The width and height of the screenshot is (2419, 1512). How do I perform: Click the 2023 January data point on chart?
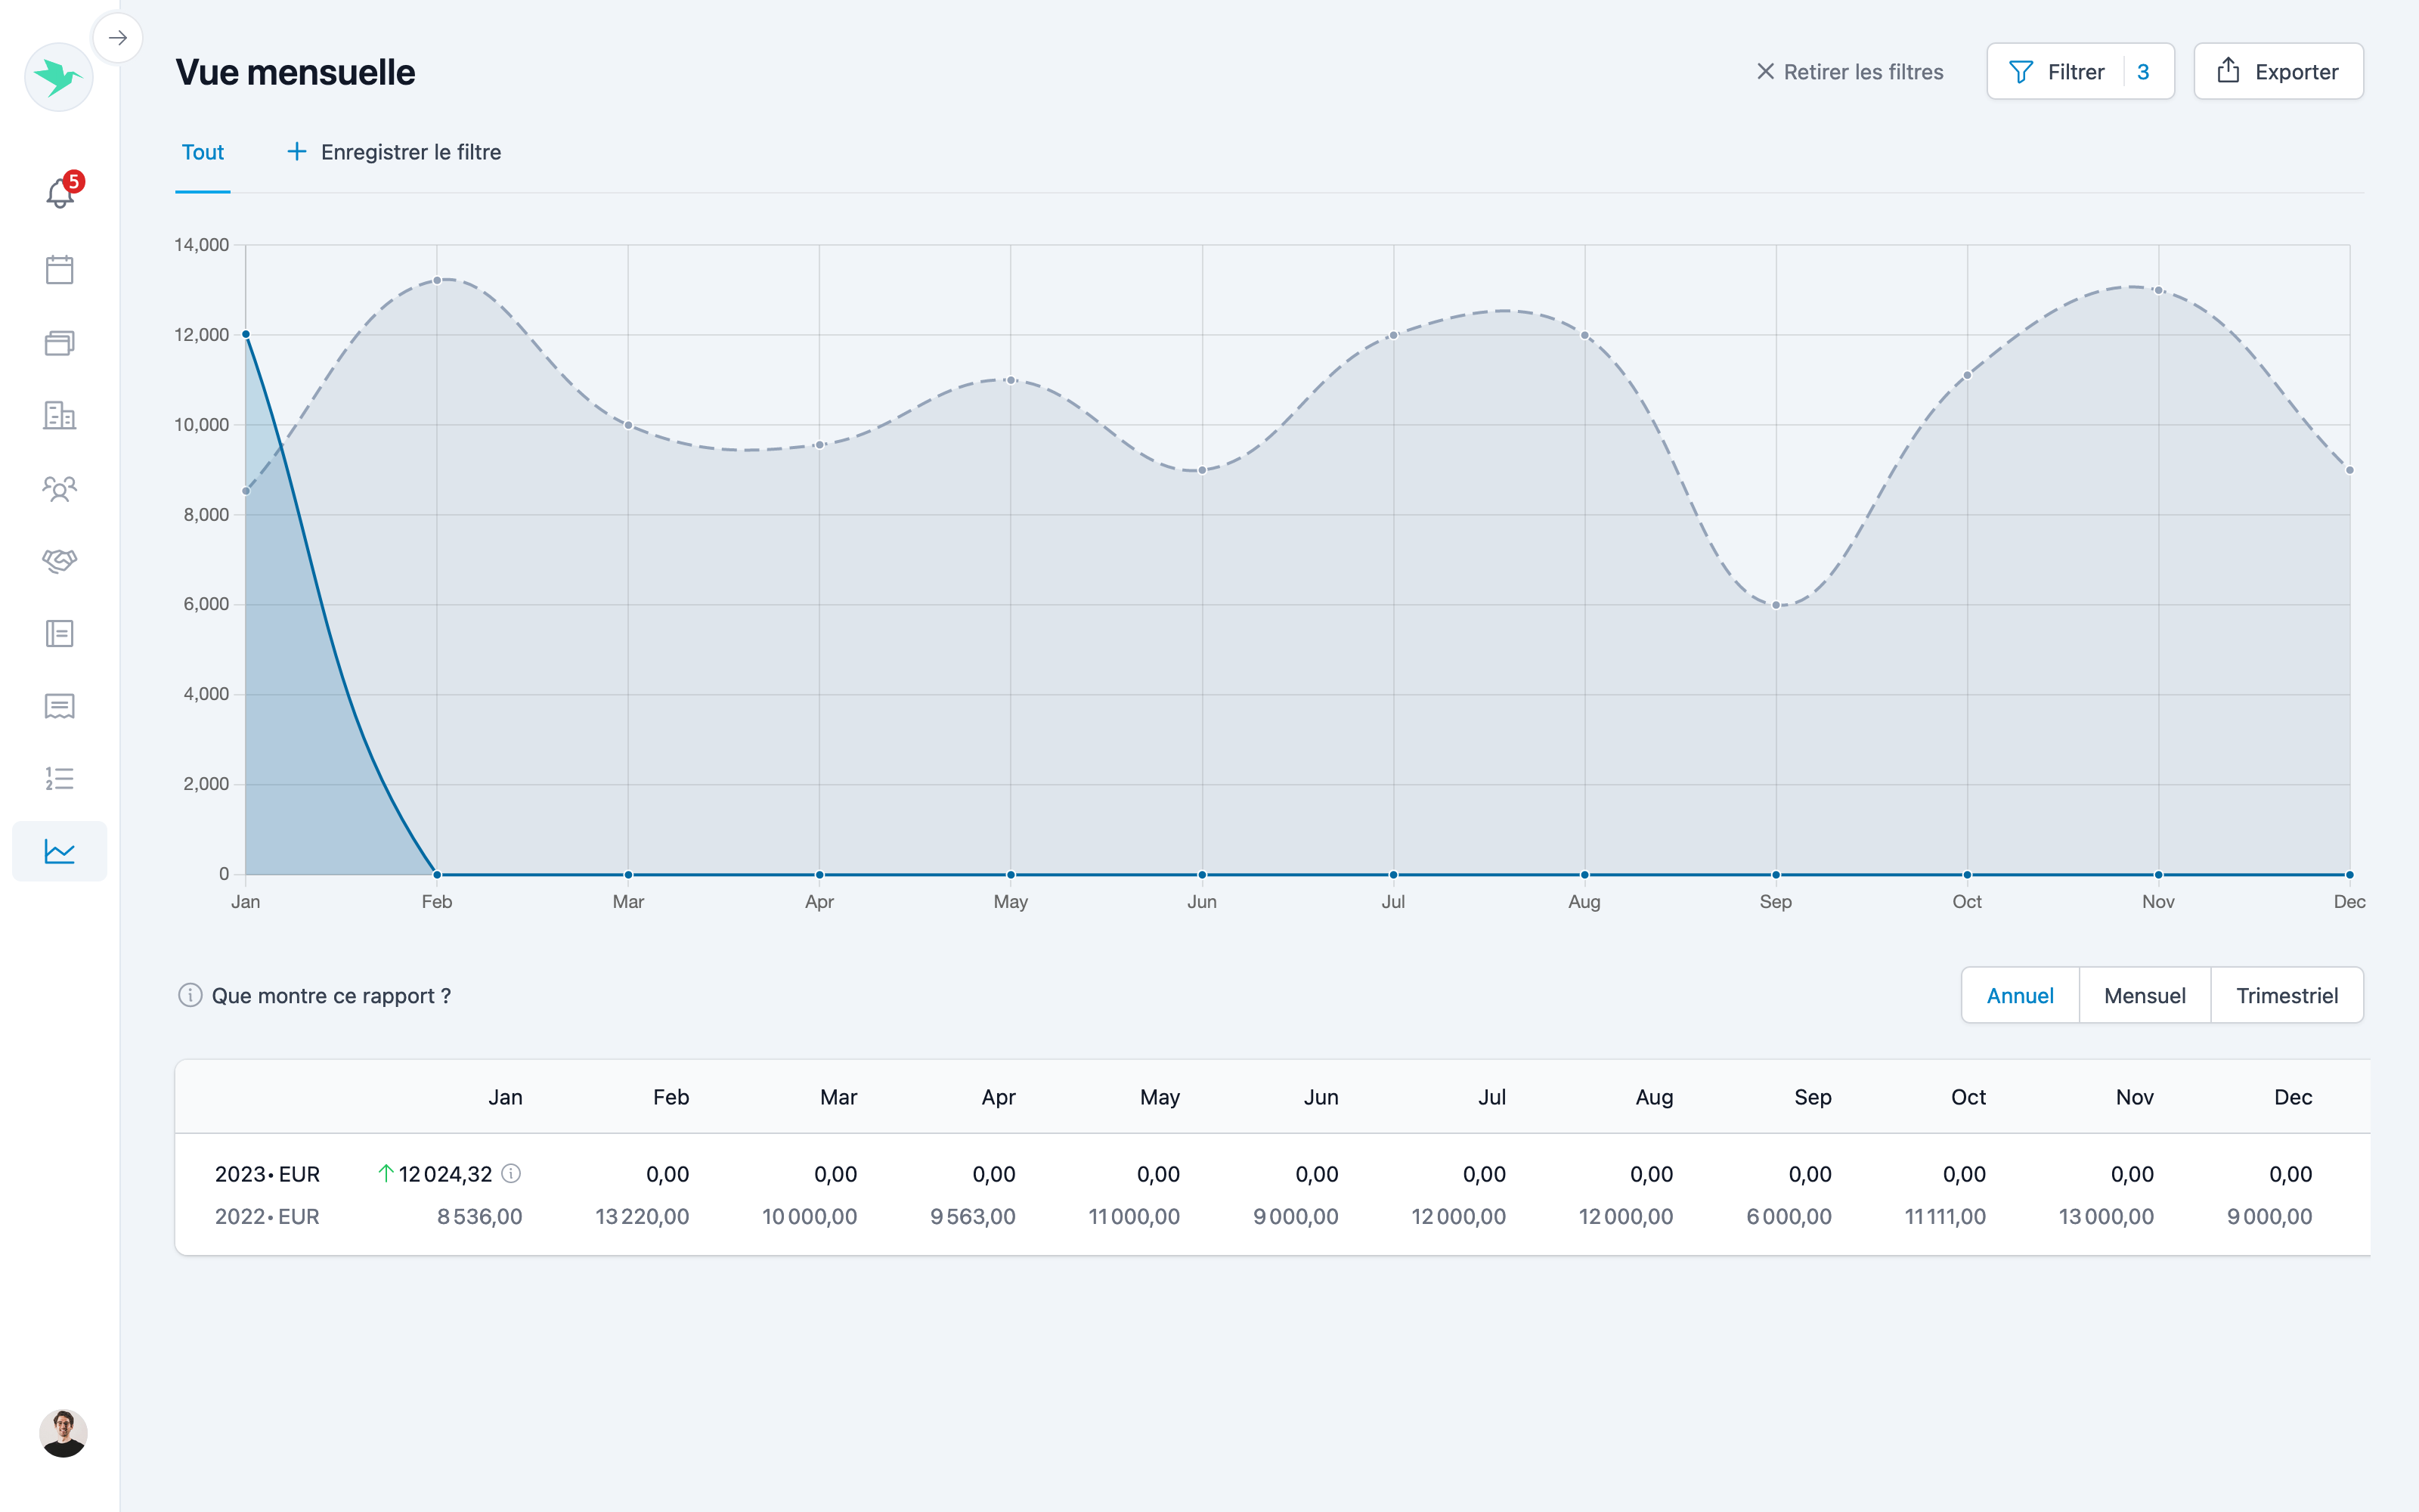tap(246, 334)
